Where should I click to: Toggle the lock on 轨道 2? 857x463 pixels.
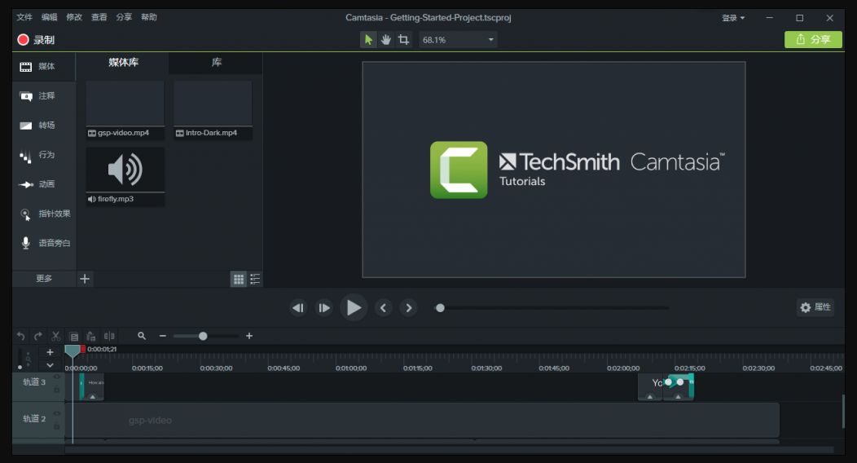(57, 425)
